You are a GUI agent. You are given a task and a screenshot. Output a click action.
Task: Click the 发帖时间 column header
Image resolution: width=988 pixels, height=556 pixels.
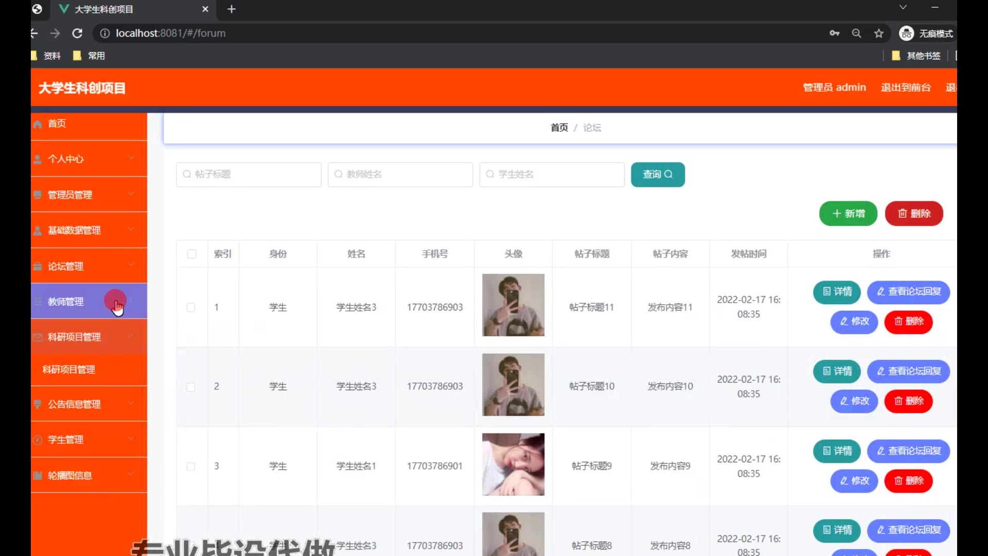coord(749,254)
